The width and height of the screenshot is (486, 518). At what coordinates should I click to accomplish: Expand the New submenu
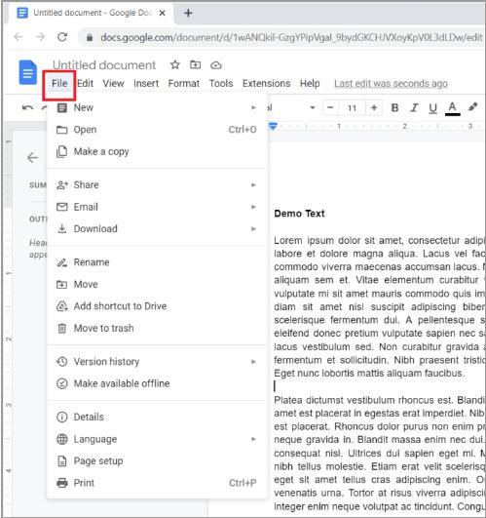(157, 107)
